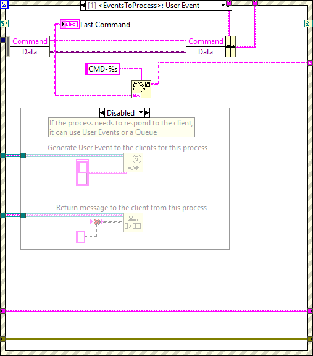Viewport: 313px width, 356px height.
Task: Click the Command element of right bundle node
Action: [206, 41]
